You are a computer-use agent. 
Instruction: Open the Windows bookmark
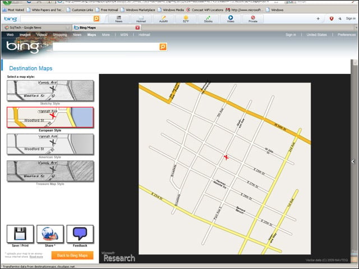[x=275, y=10]
